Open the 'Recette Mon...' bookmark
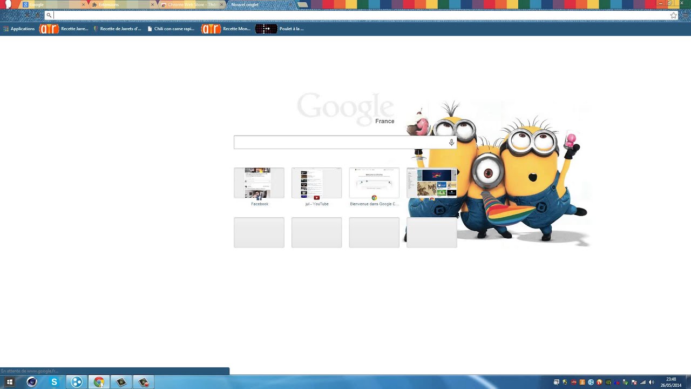This screenshot has width=691, height=389. tap(226, 29)
